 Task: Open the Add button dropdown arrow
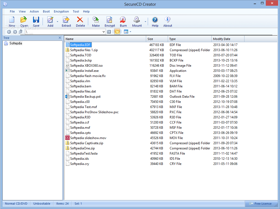pos(57,22)
